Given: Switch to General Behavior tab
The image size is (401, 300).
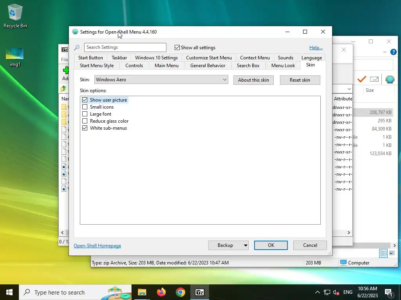Looking at the screenshot, I should (208, 66).
